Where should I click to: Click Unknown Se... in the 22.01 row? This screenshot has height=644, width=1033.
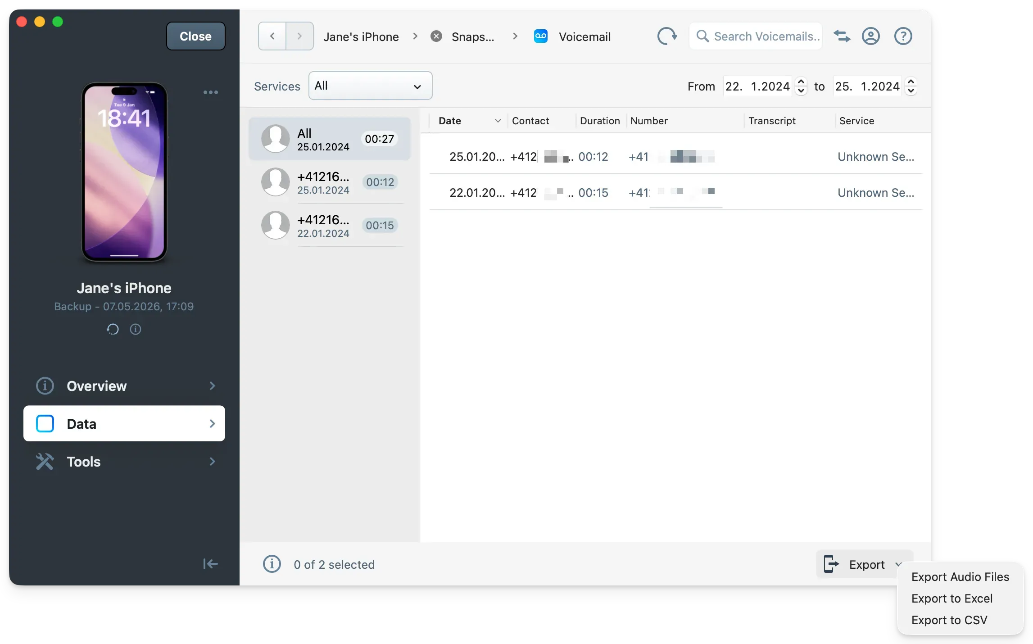click(x=876, y=193)
